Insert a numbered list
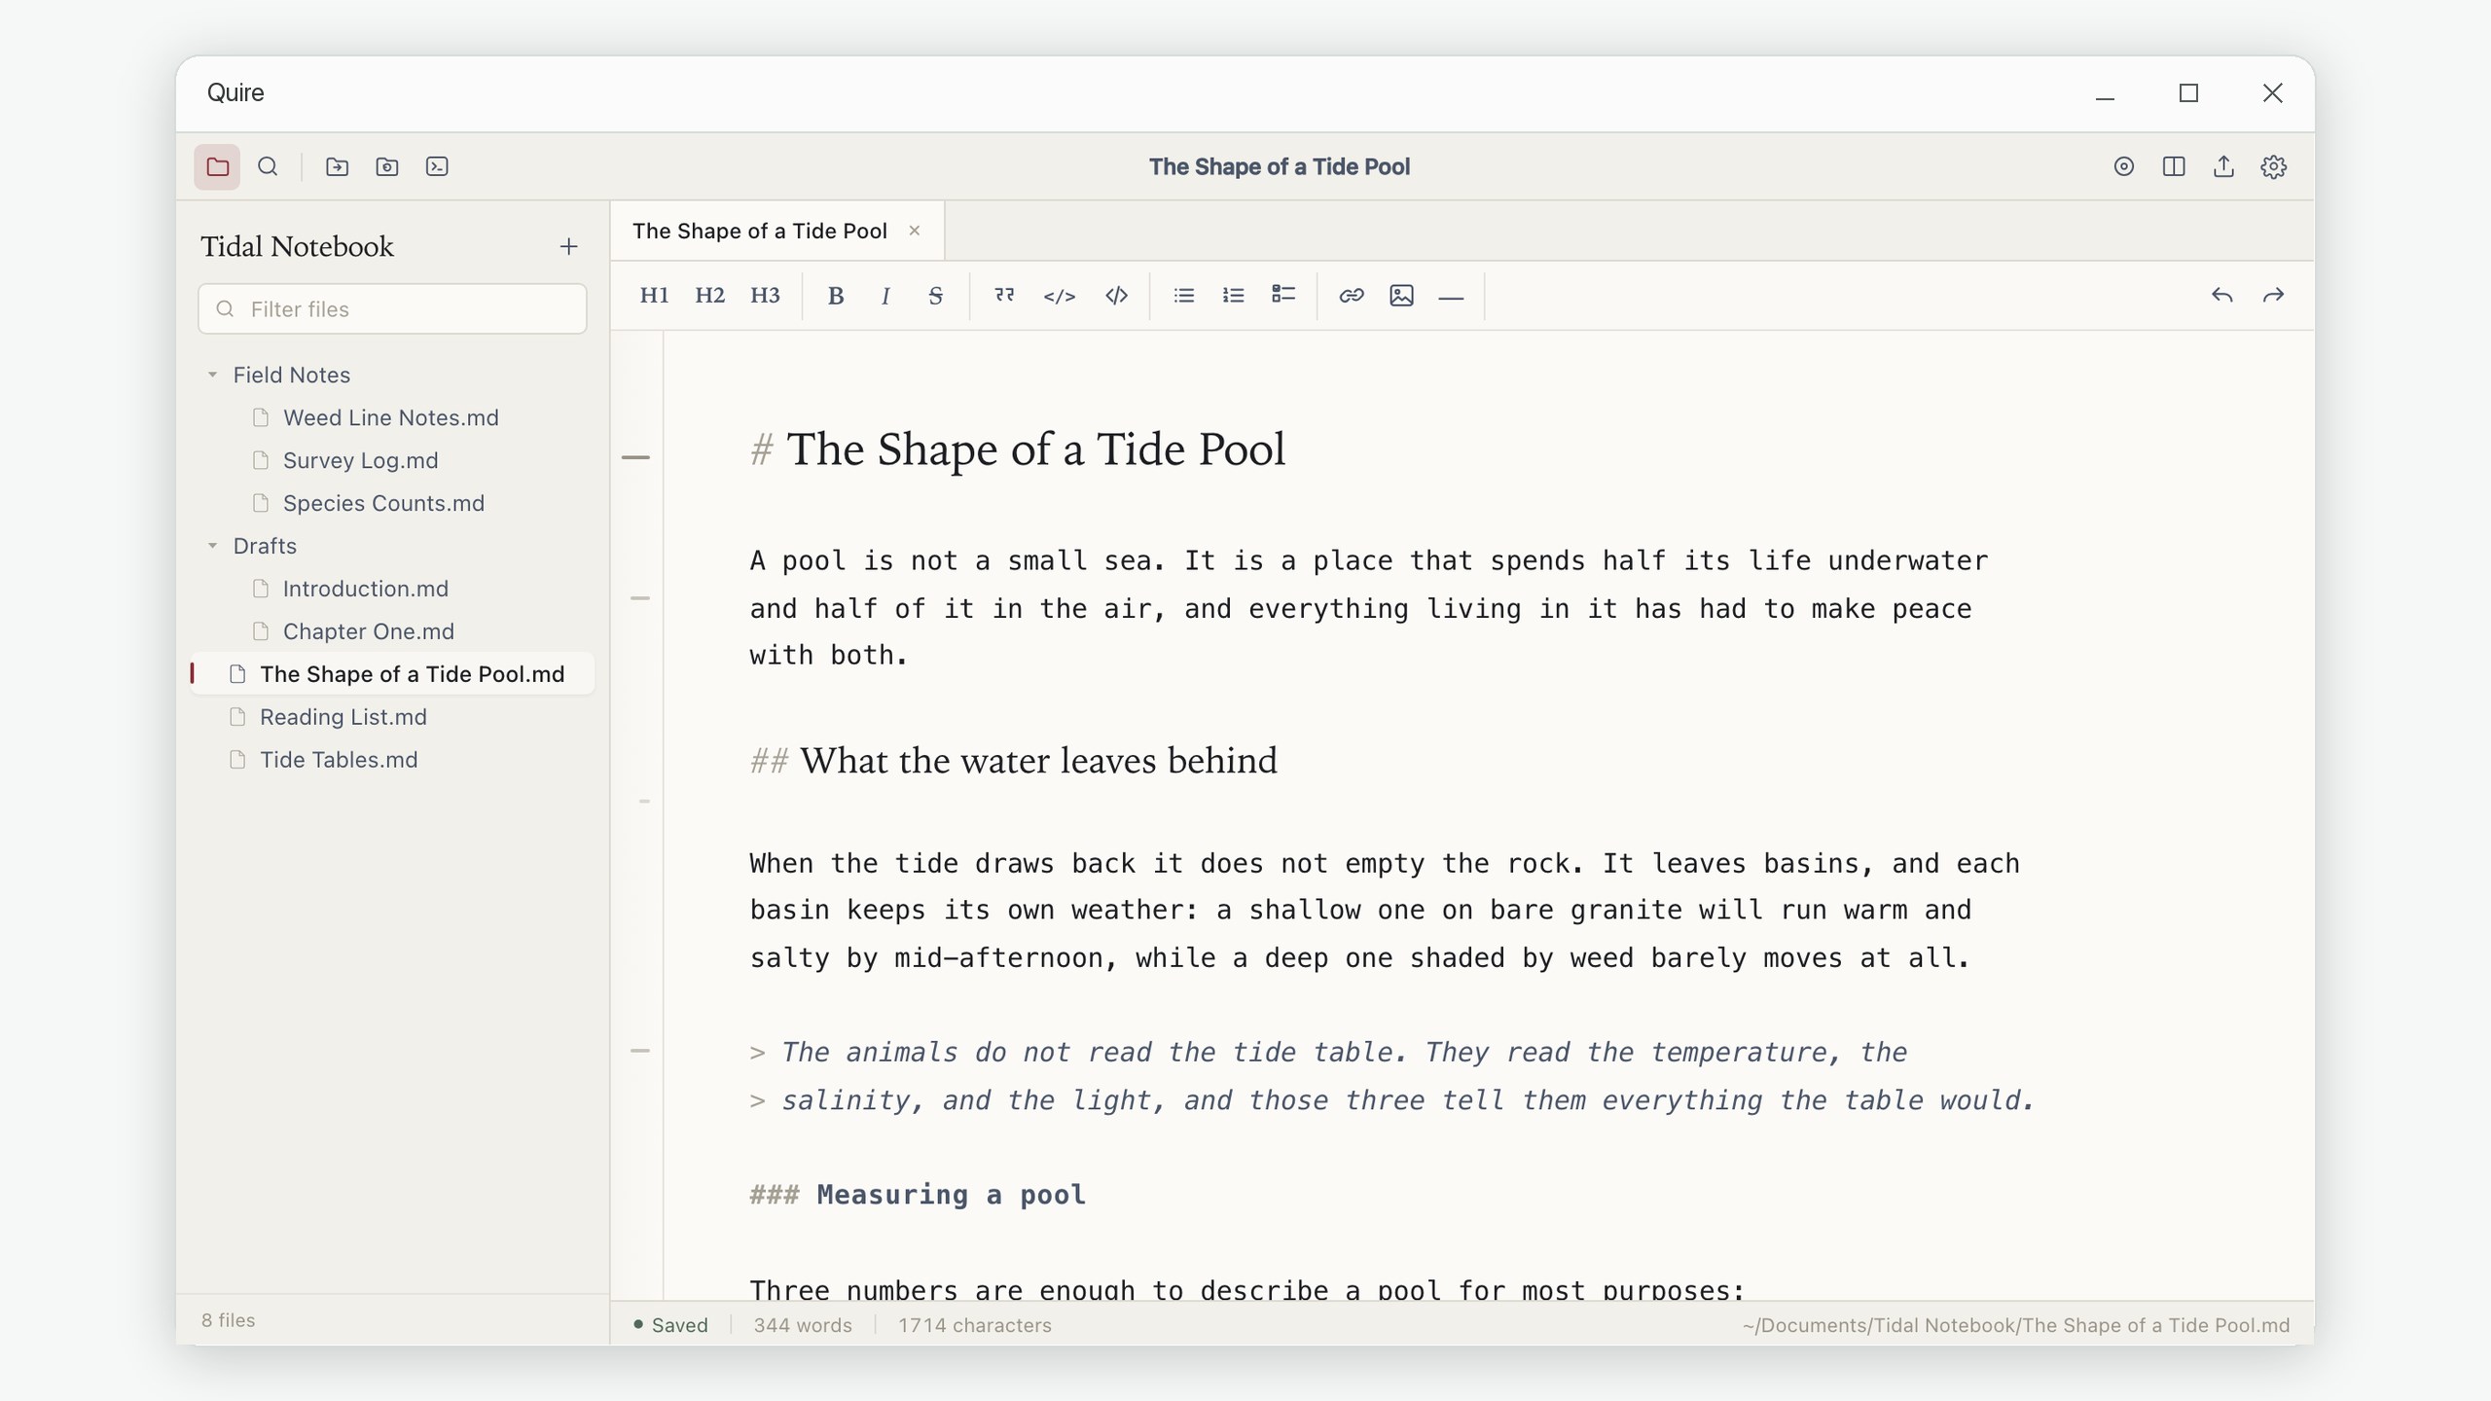The image size is (2491, 1401). click(x=1234, y=296)
